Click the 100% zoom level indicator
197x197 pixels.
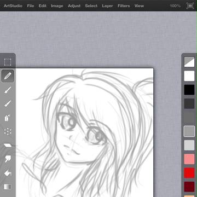pos(175,6)
